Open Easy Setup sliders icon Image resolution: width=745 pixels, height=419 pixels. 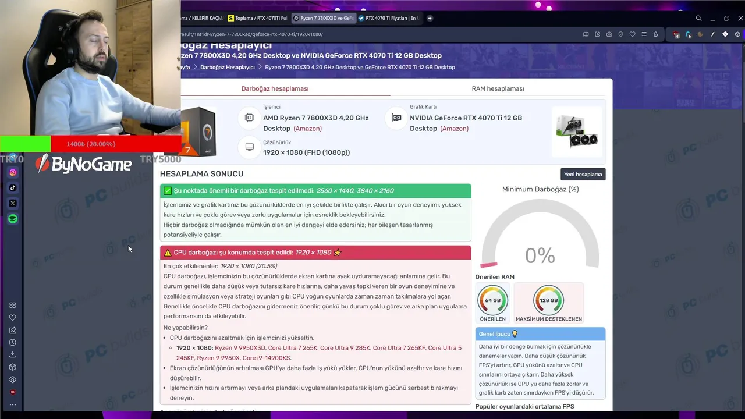tap(644, 34)
